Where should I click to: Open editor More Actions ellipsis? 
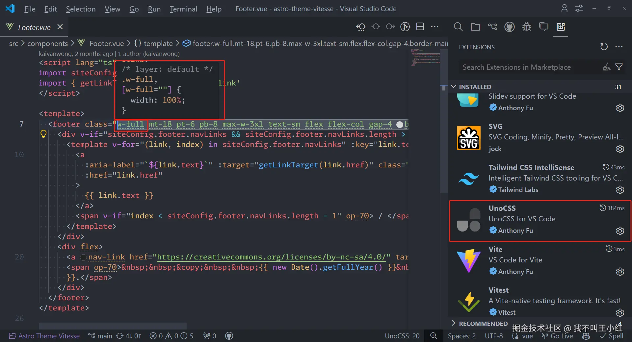coord(435,27)
